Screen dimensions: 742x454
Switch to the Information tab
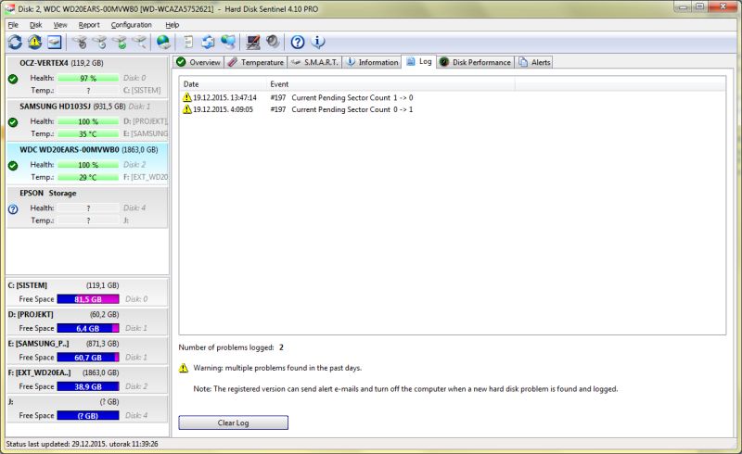(372, 62)
